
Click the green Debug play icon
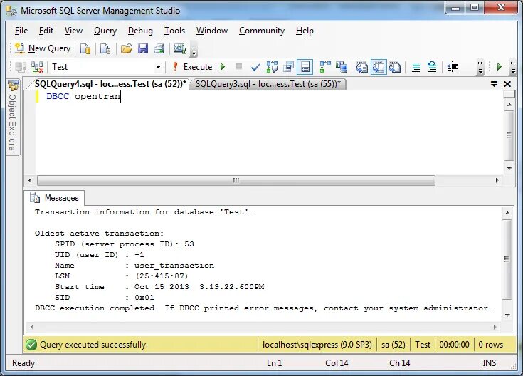click(x=223, y=67)
